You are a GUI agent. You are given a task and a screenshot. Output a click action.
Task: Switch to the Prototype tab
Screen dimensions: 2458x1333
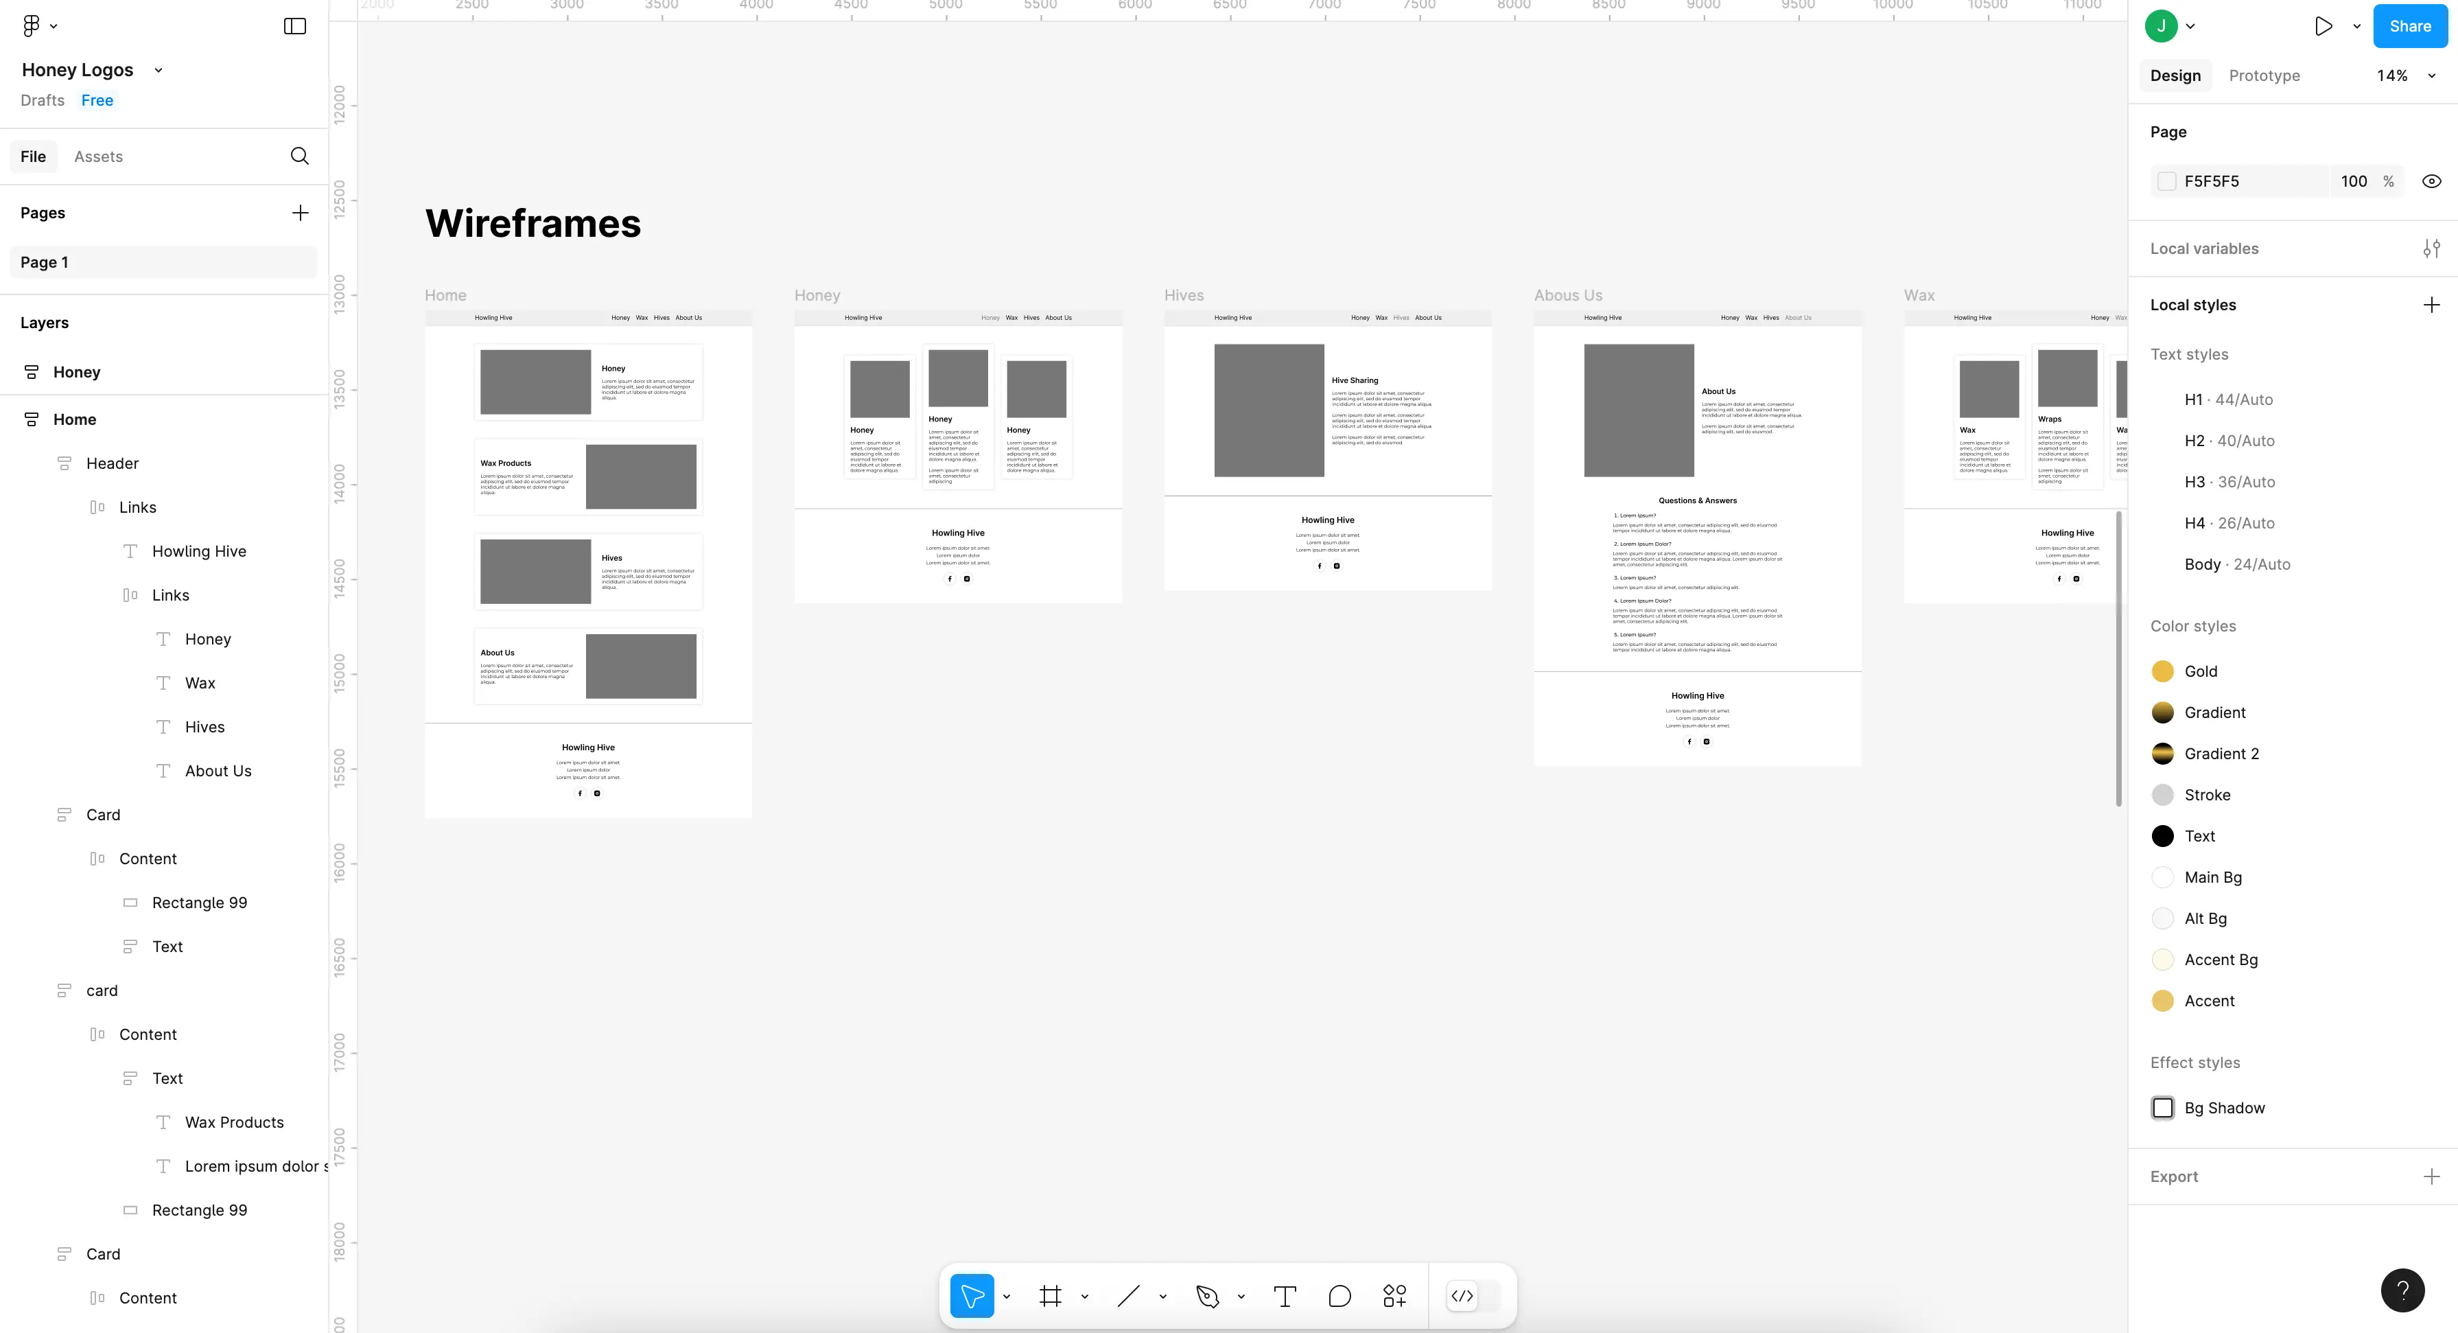point(2264,76)
